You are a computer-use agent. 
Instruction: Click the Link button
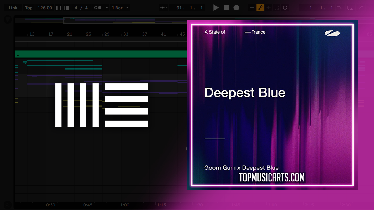13,8
